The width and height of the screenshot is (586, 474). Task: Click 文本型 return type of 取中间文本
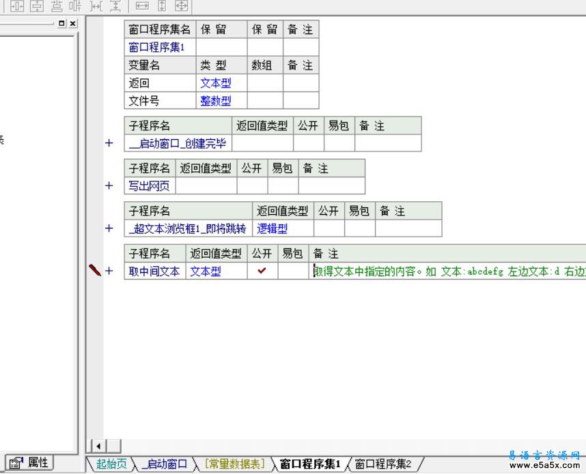pyautogui.click(x=217, y=271)
